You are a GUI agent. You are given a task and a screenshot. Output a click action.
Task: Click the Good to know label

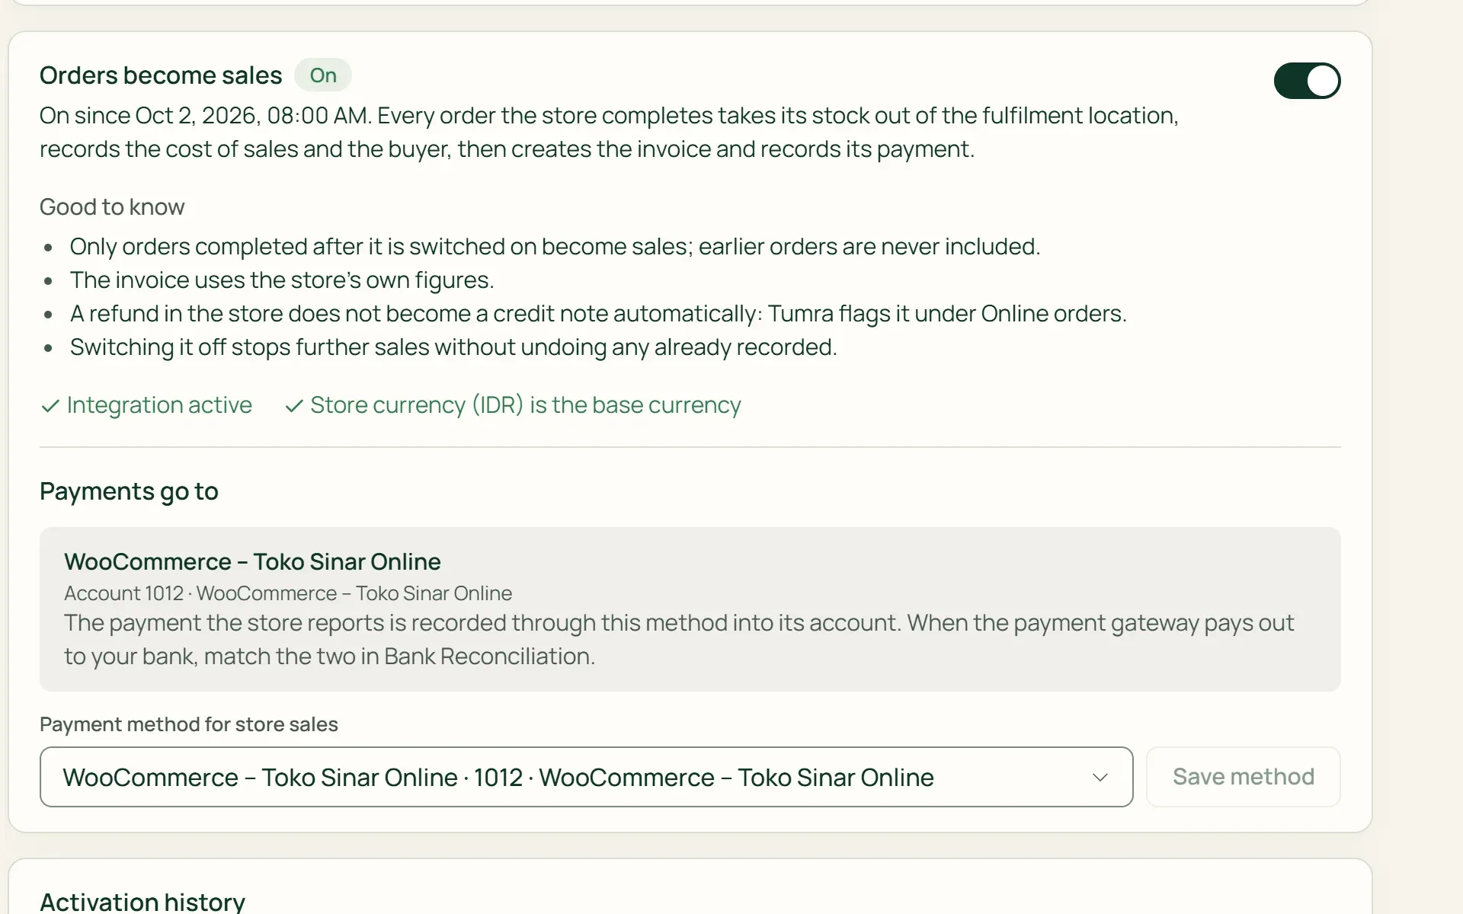(112, 207)
